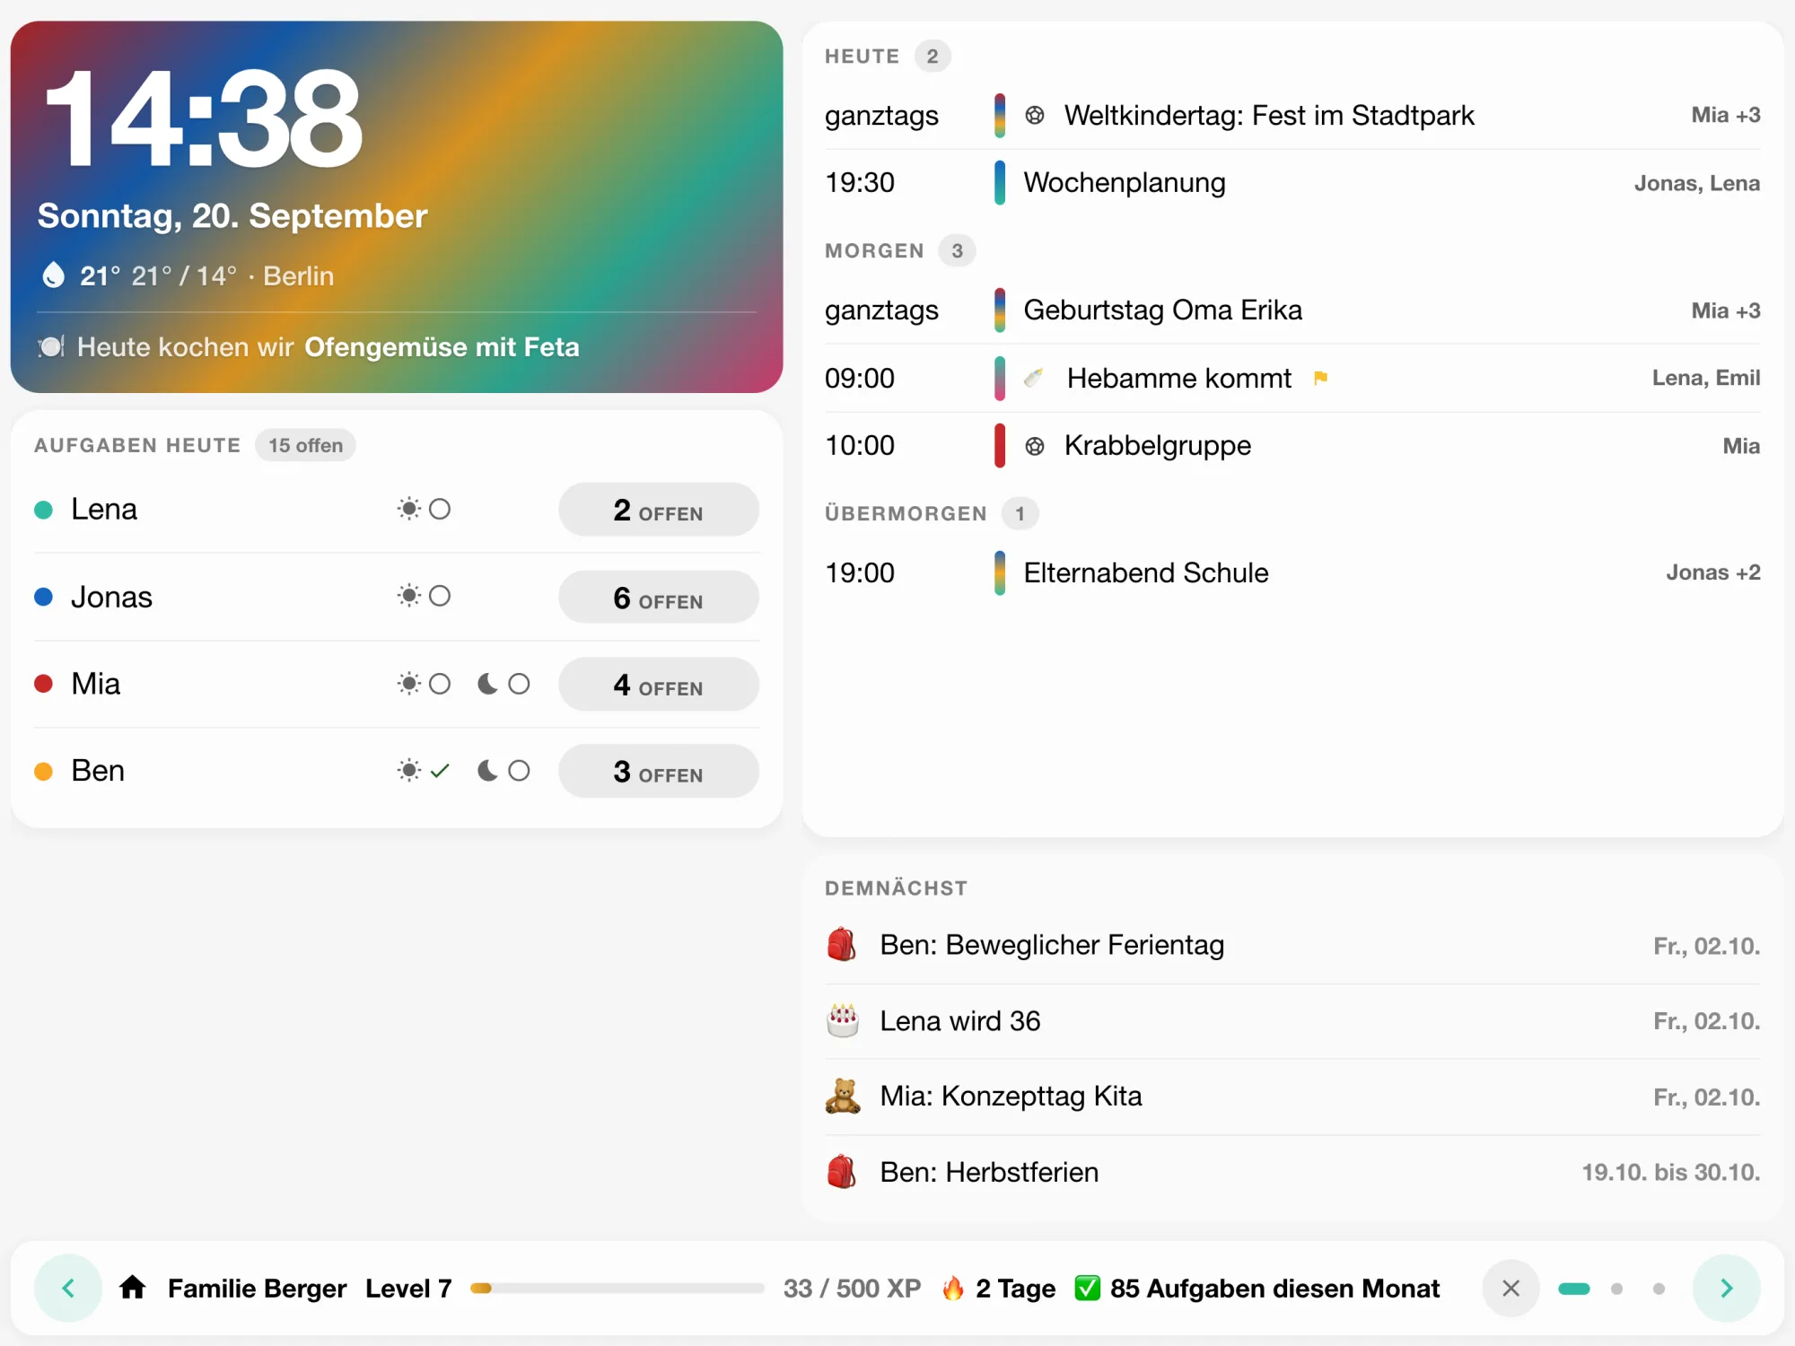Dismiss the bottom bar with X
Screen dimensions: 1795x1346
1511,1288
